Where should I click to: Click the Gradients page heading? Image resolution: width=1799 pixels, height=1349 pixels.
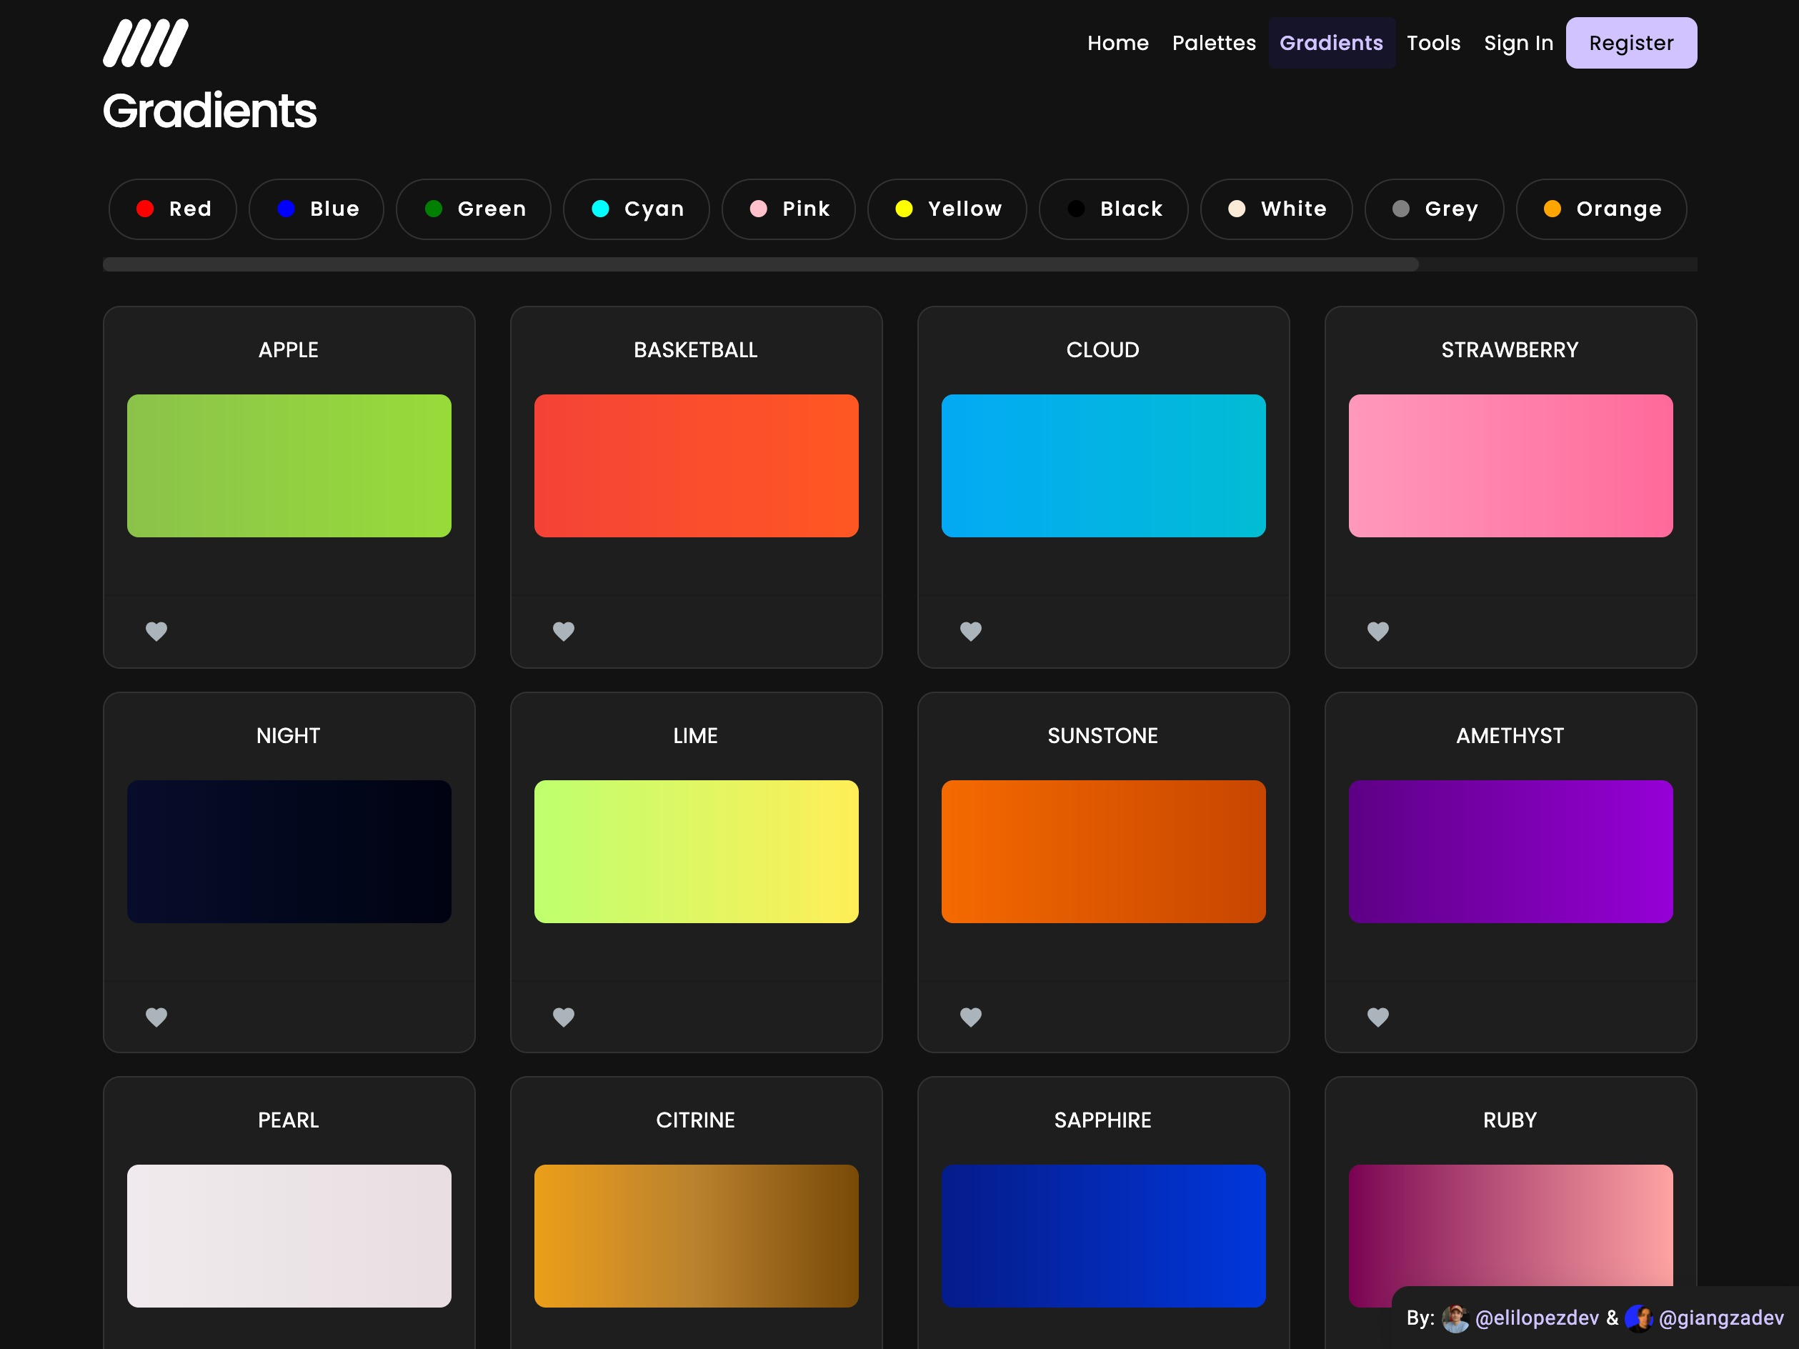pyautogui.click(x=210, y=111)
